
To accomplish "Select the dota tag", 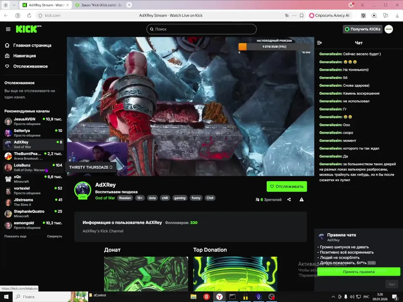I will tap(152, 198).
